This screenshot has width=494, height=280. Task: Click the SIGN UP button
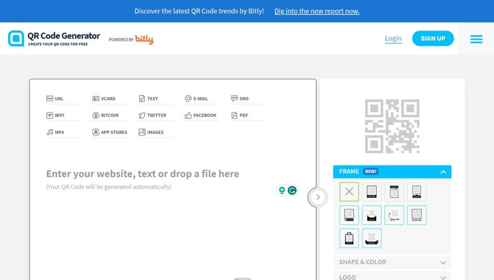point(433,38)
